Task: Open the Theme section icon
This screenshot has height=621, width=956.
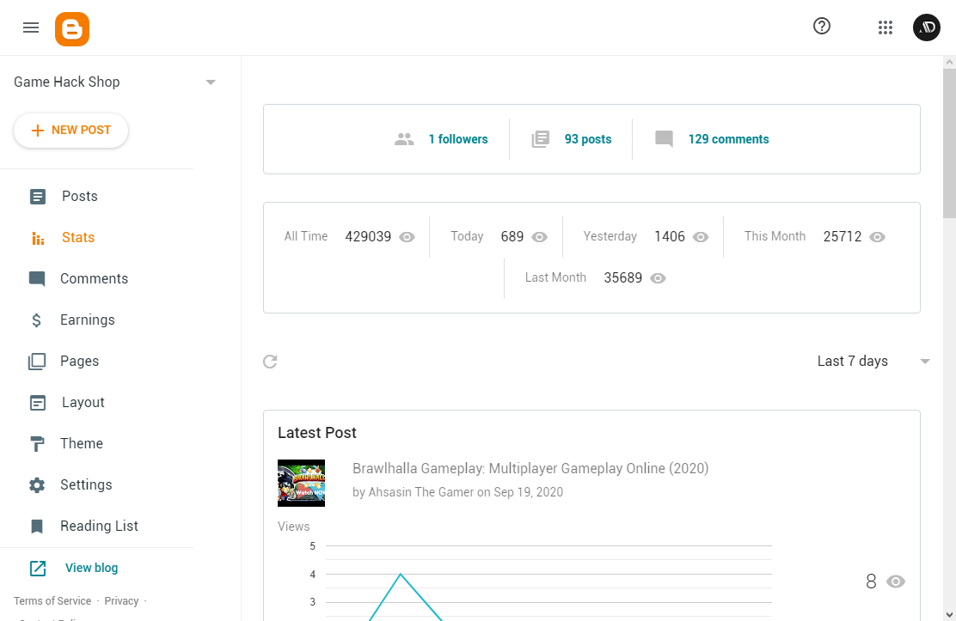Action: click(37, 443)
